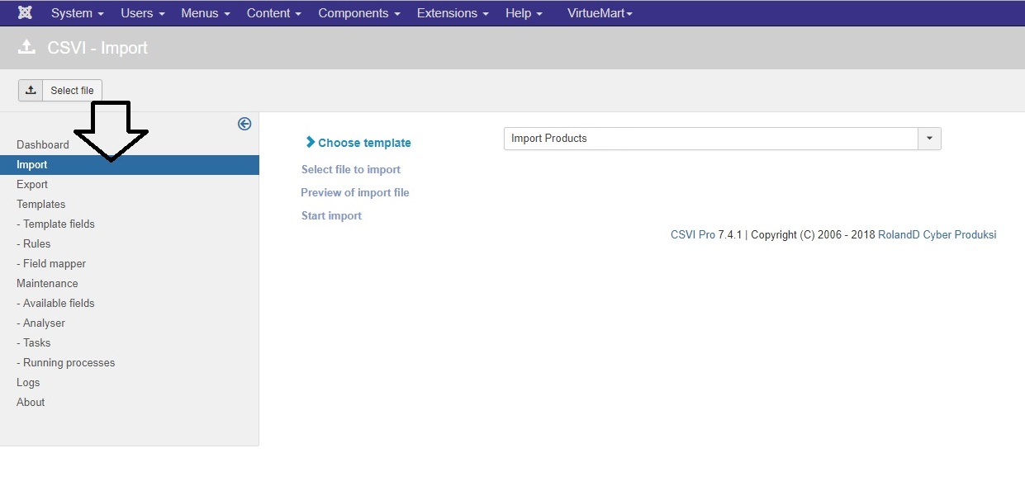Open the Content menu
The width and height of the screenshot is (1025, 486).
tap(274, 13)
